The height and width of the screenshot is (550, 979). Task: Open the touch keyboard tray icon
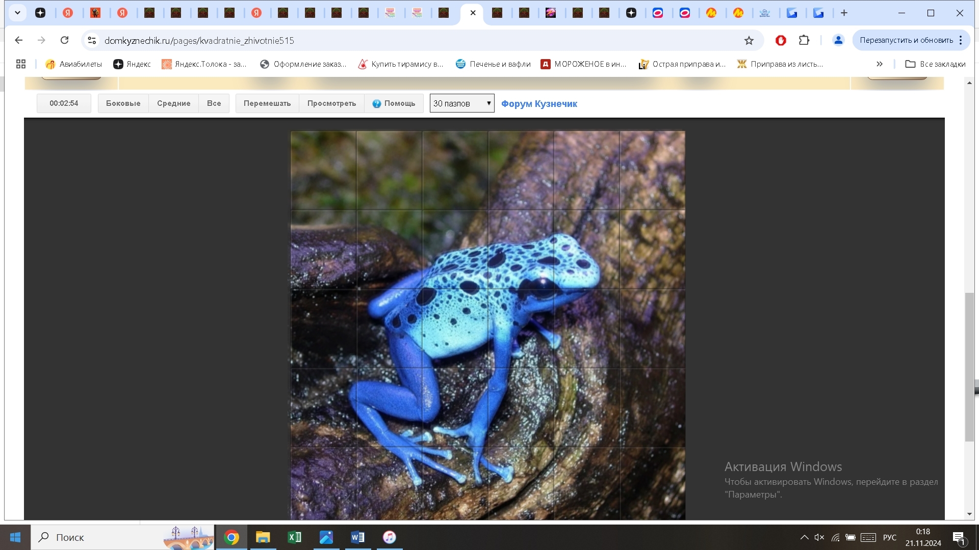pos(868,537)
